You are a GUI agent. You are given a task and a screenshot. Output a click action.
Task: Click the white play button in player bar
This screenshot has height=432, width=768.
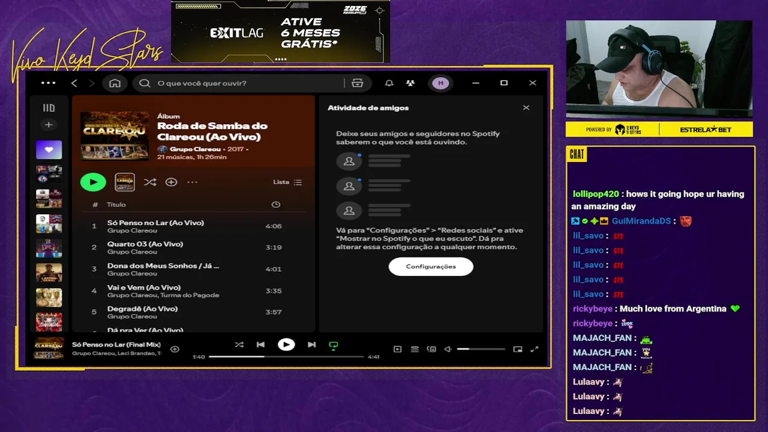tap(286, 344)
